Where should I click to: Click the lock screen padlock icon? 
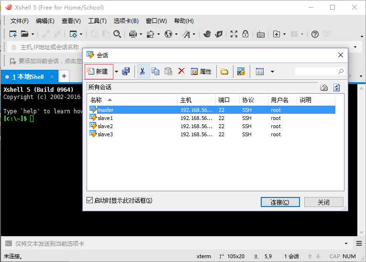[245, 34]
